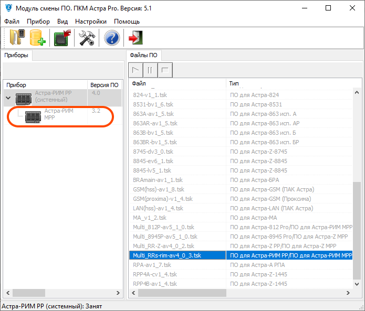Select the Астра-РИМ МРР device
The height and width of the screenshot is (311, 365).
coord(58,114)
